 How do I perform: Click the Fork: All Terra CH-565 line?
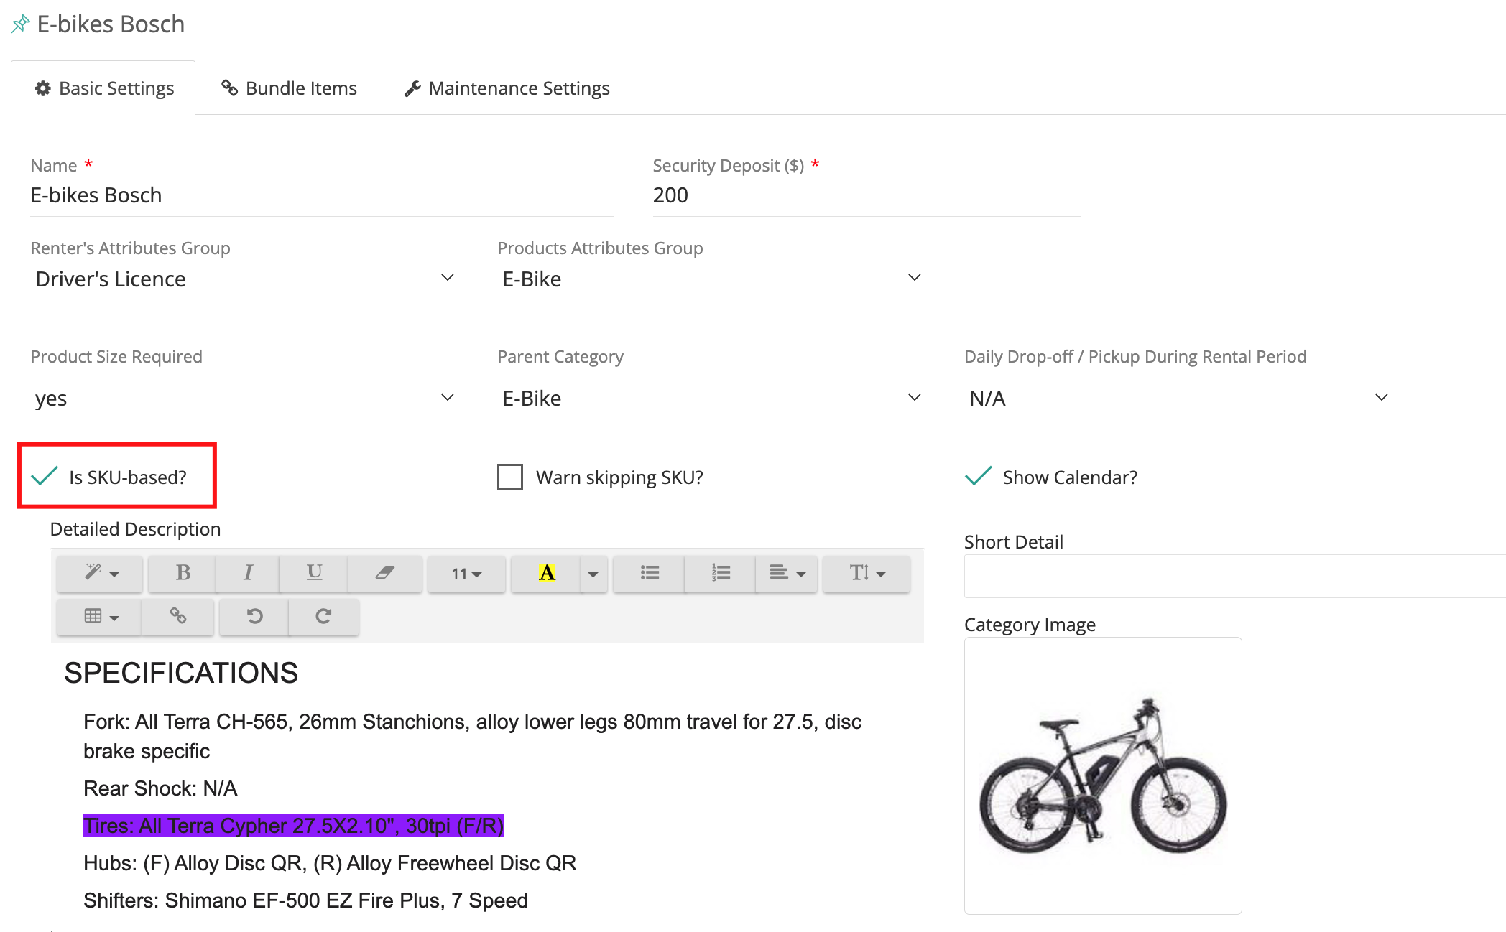point(472,736)
